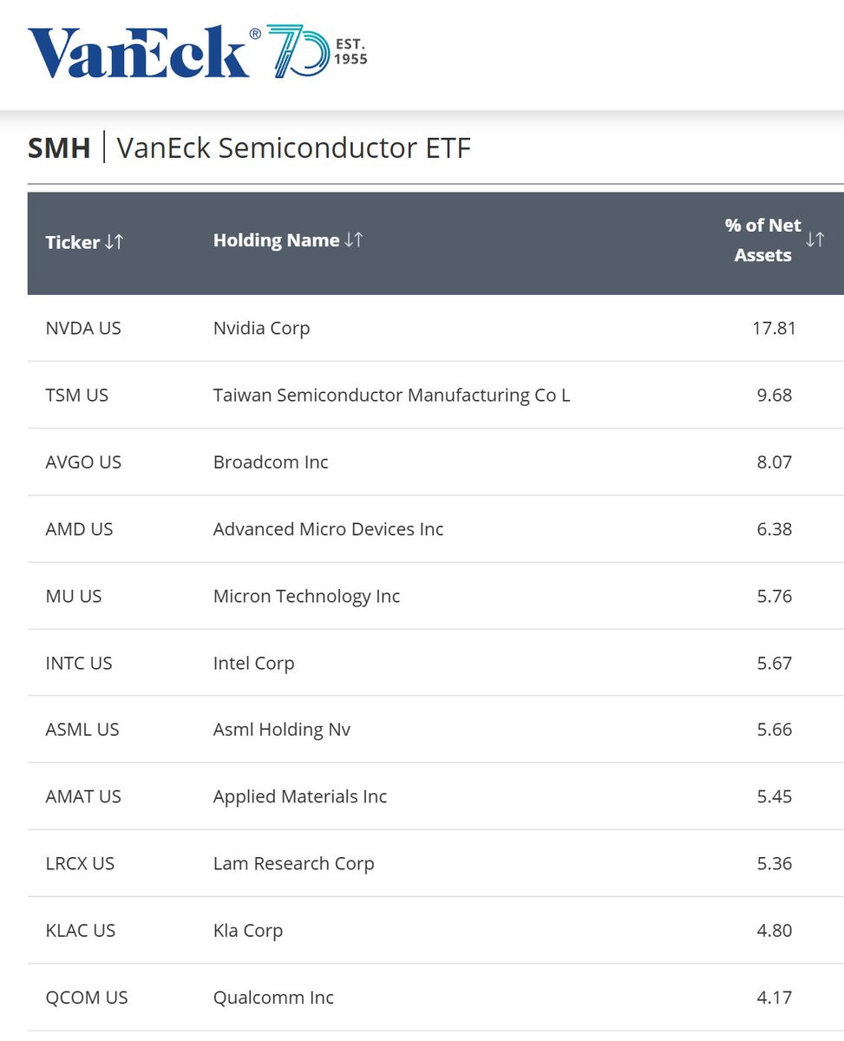Click Micron Technology Inc row
The image size is (844, 1041).
pyautogui.click(x=306, y=596)
